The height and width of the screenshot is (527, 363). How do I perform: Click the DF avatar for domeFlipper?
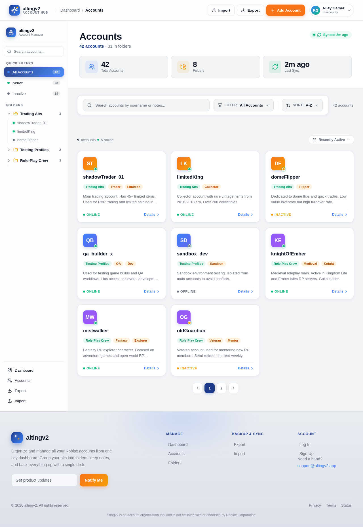[278, 164]
